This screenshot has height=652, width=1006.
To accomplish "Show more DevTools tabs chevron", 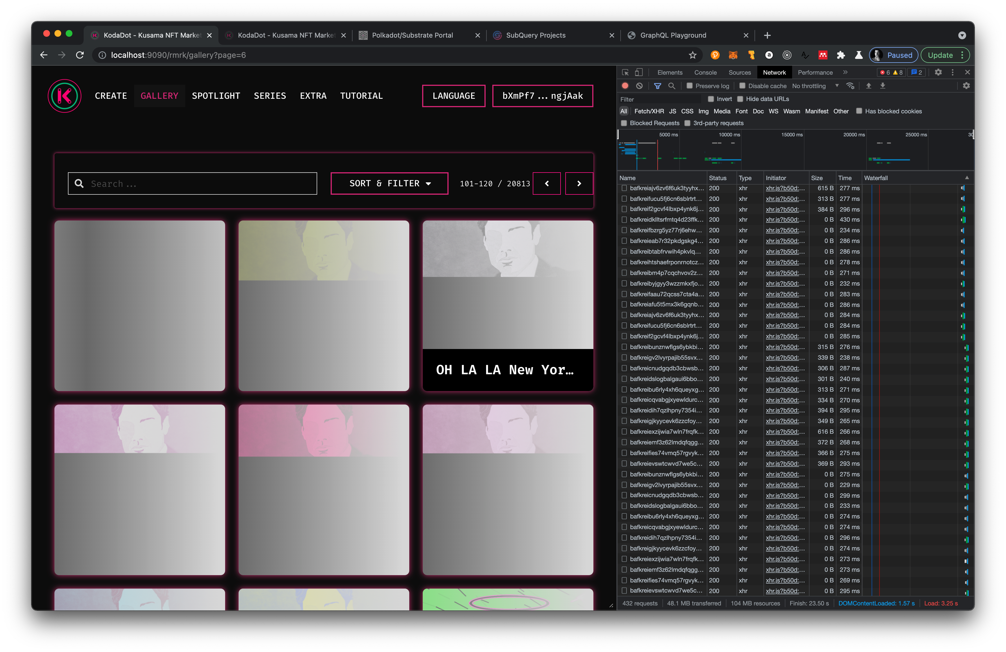I will point(845,72).
